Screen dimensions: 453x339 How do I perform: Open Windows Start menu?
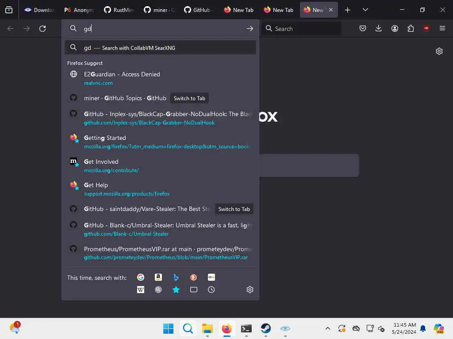[168, 328]
